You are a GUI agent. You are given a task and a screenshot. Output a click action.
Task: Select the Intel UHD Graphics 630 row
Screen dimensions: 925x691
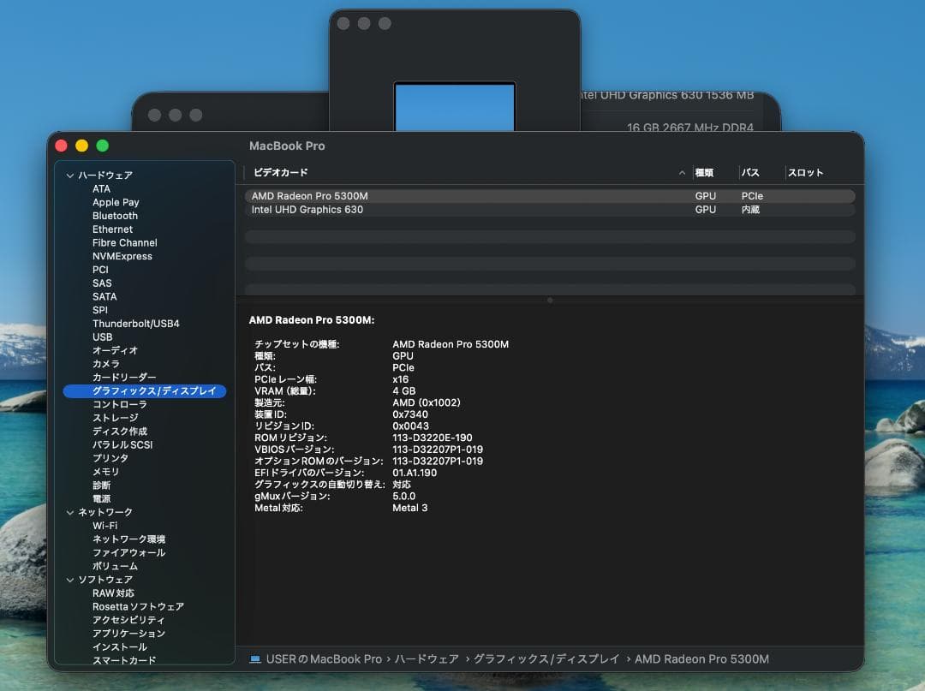click(x=550, y=209)
